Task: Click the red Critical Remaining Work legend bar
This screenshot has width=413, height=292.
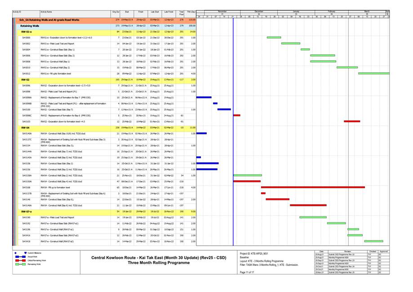Action: point(21,260)
